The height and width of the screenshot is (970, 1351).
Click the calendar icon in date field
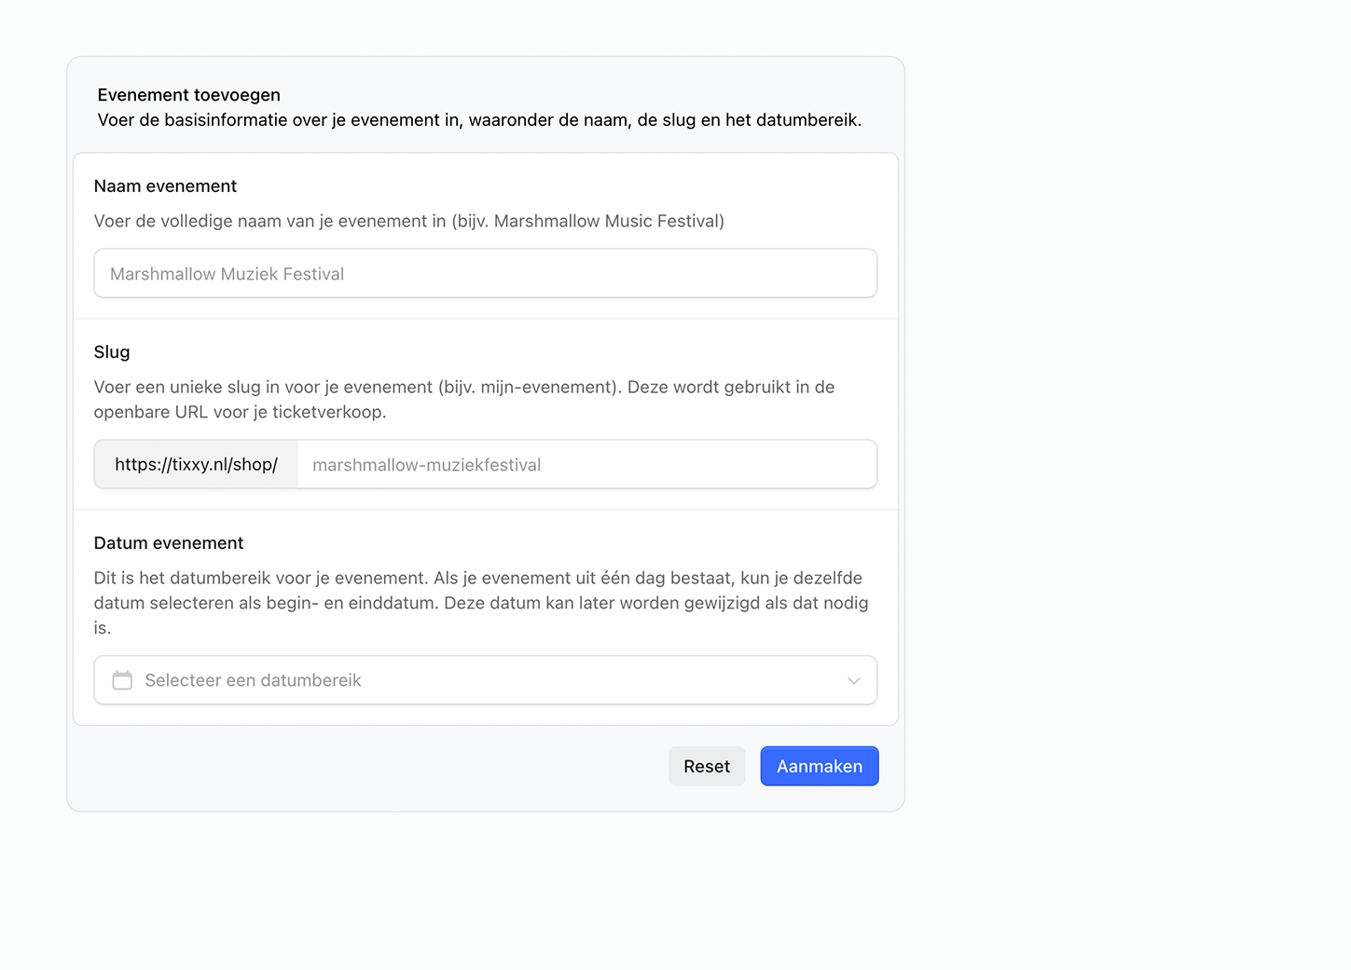[122, 680]
